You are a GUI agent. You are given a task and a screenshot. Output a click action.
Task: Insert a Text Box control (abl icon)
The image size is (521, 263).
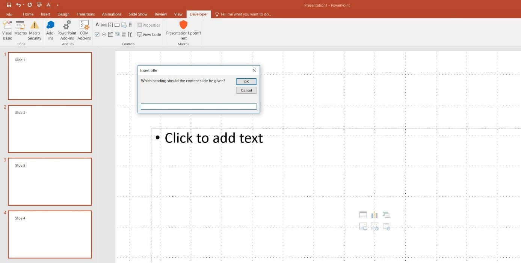coord(104,25)
